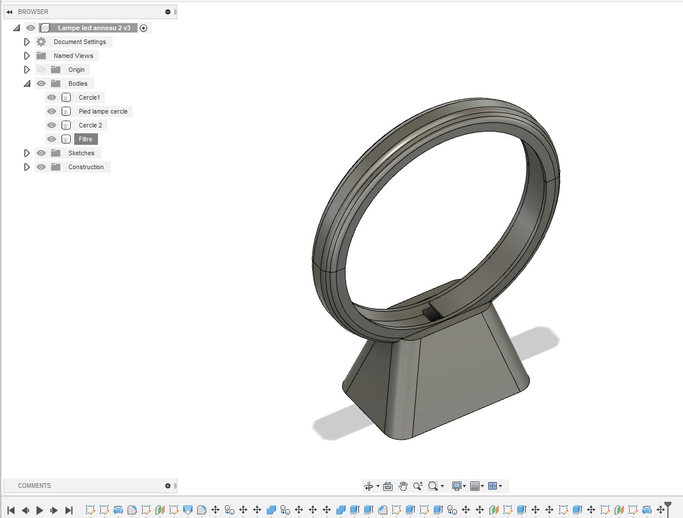Click the Cercle 2 body icon
Viewport: 683px width, 518px height.
click(x=66, y=125)
